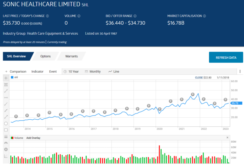The image size is (244, 166).
Task: Open the chart options kebab menu
Action: coord(240,71)
